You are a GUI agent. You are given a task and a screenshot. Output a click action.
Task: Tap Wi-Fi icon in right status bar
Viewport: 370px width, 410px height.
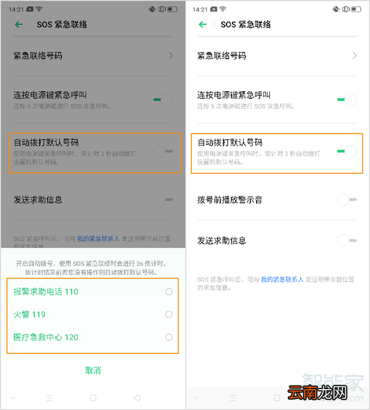(x=223, y=9)
